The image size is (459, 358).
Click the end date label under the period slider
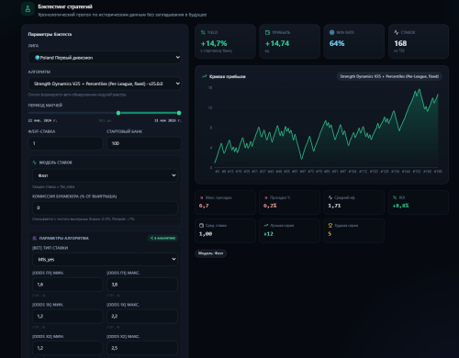pyautogui.click(x=168, y=120)
